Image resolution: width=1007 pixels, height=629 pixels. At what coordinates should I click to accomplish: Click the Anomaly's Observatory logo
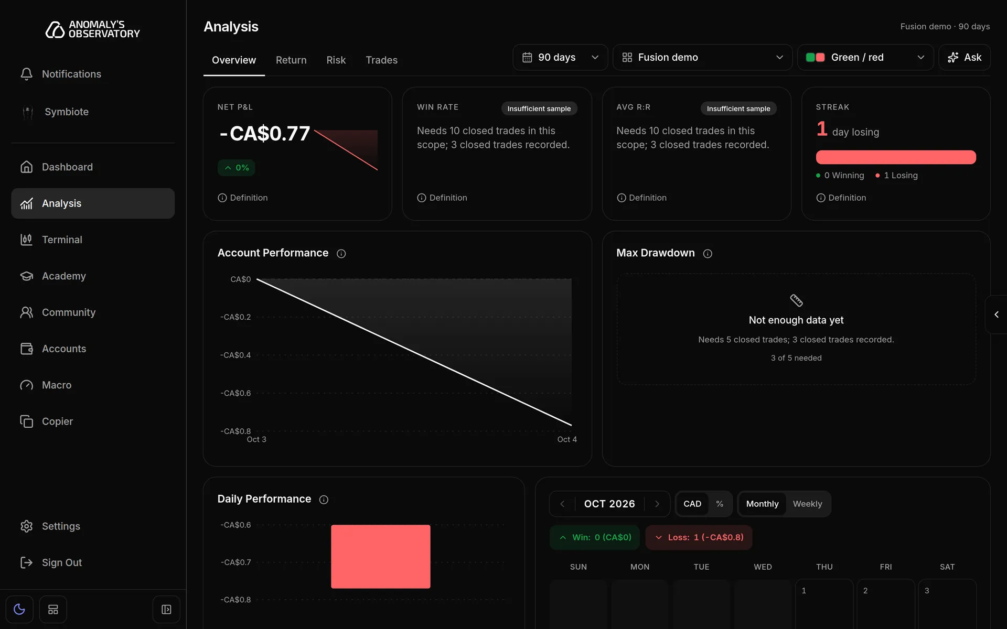click(x=93, y=29)
